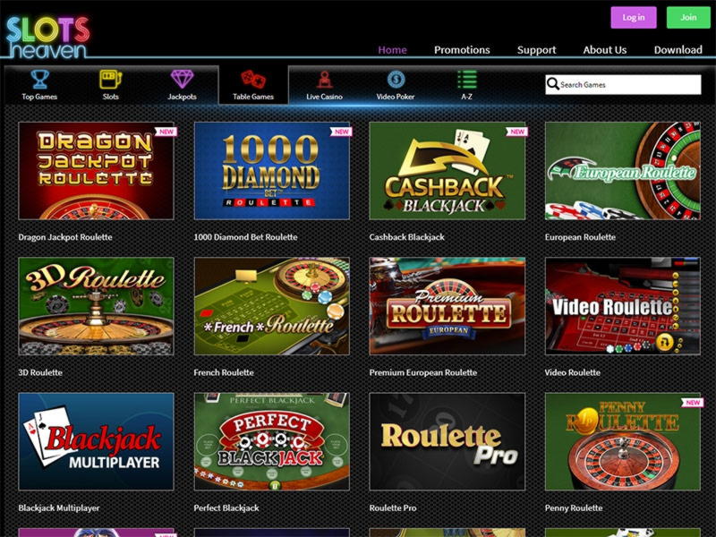The image size is (716, 537).
Task: Click the Penny Roulette caption text
Action: point(574,507)
